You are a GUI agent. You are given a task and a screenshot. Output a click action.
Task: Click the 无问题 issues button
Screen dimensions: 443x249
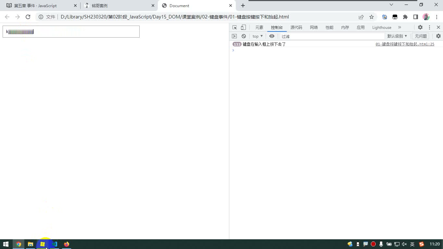421,36
